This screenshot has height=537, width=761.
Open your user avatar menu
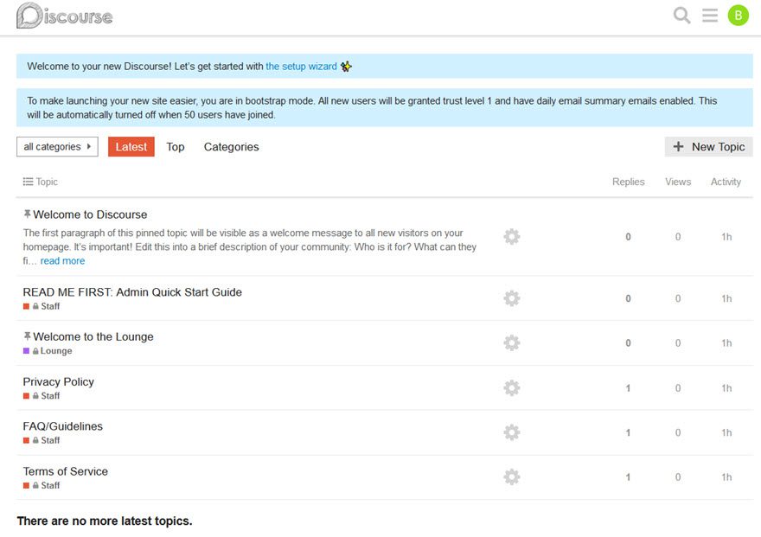(737, 15)
